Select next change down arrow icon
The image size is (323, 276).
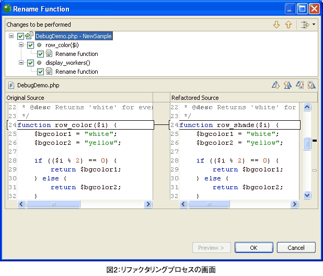click(x=276, y=25)
